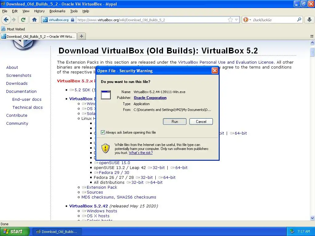Image resolution: width=315 pixels, height=236 pixels.
Task: Click the browser Back arrow button
Action: click(6, 20)
